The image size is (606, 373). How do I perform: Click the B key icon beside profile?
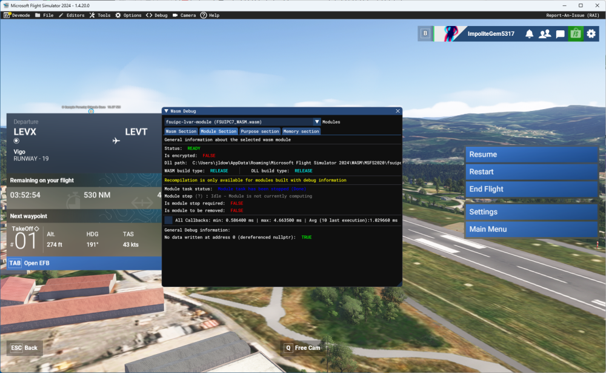[425, 34]
